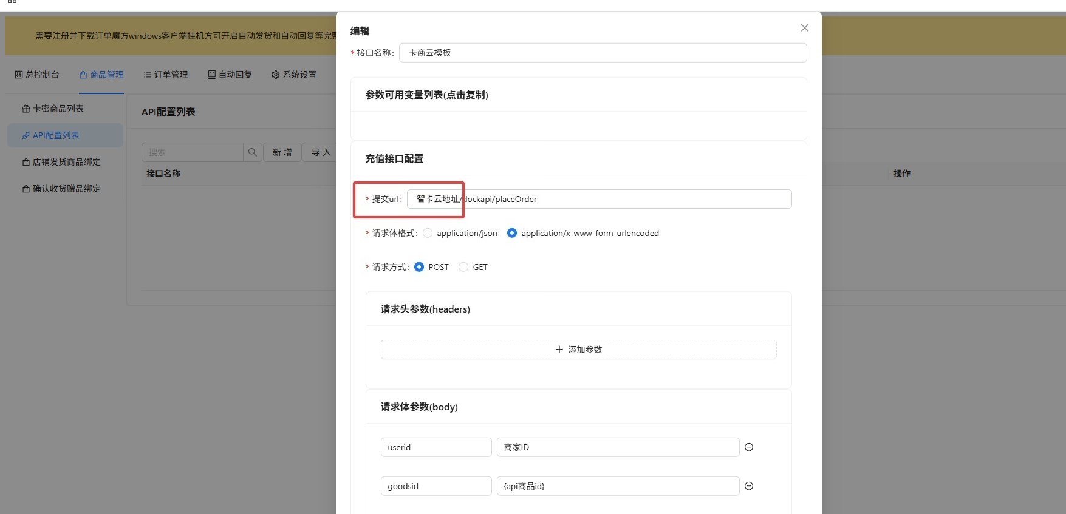Click the 新增 button

[282, 152]
